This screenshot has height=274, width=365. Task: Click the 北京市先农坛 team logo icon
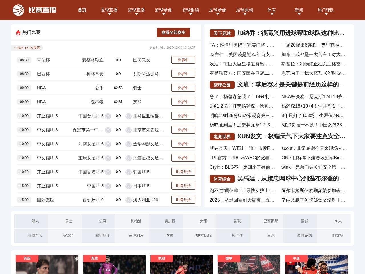coord(129,130)
